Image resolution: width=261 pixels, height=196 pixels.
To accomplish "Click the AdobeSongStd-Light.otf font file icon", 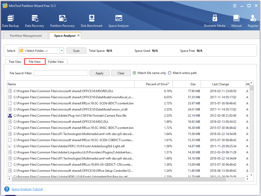I will point(10,146).
